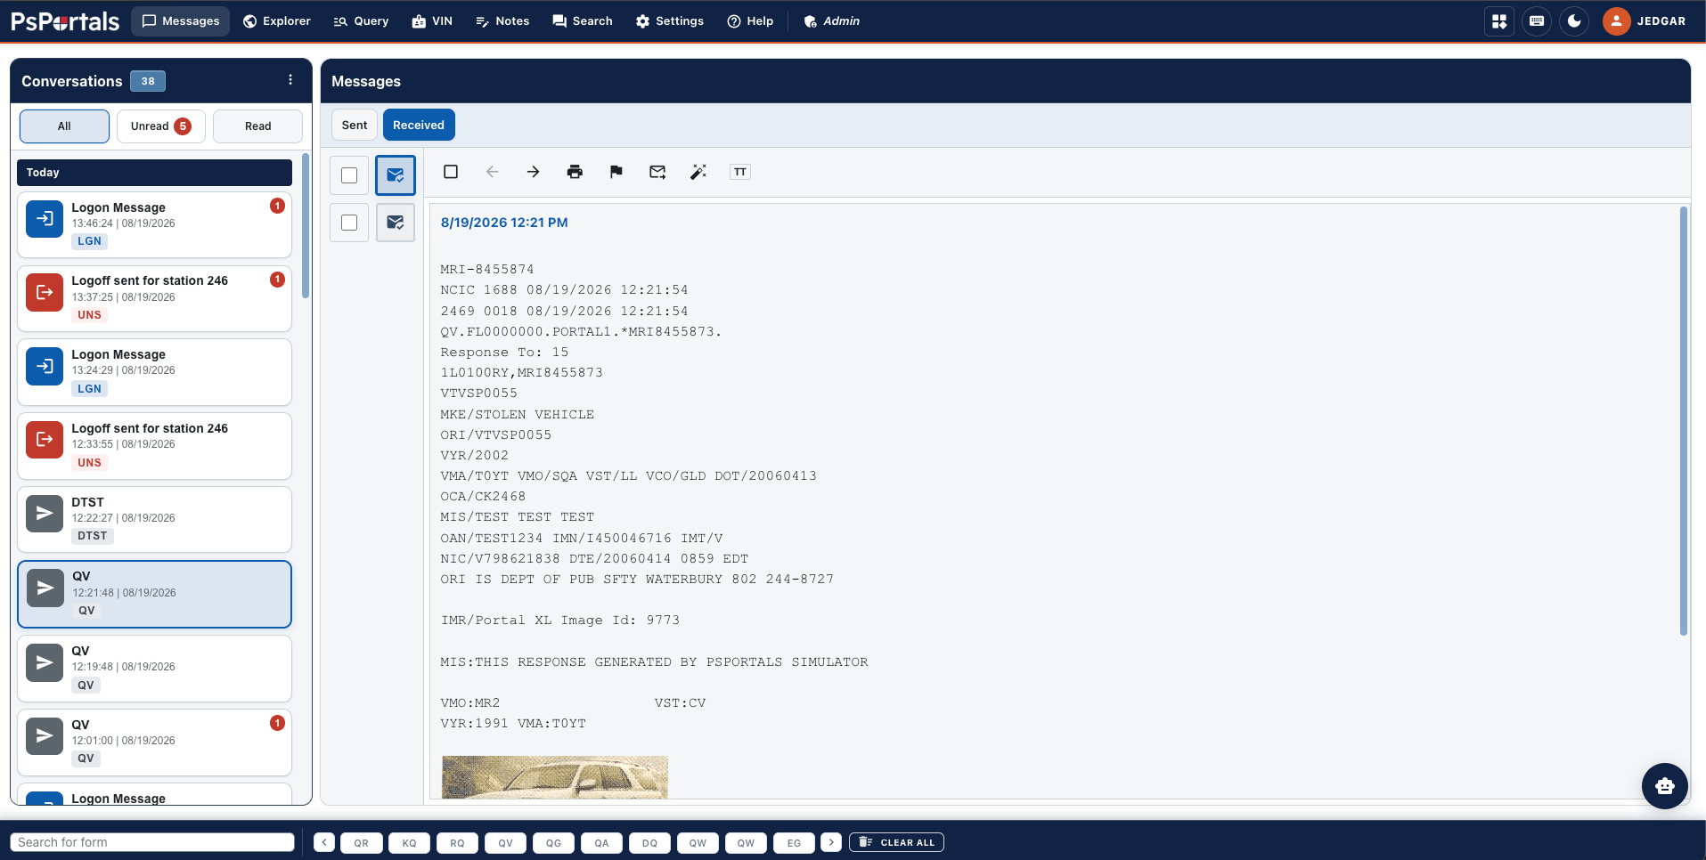Open the QV form shortcut in bottom bar
This screenshot has width=1706, height=860.
(505, 842)
